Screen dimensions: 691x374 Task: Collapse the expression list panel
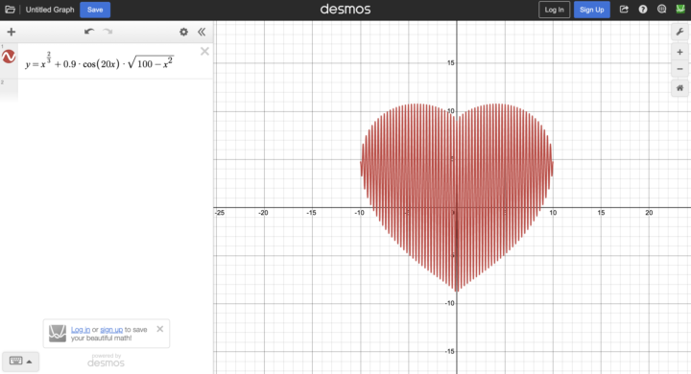point(202,32)
